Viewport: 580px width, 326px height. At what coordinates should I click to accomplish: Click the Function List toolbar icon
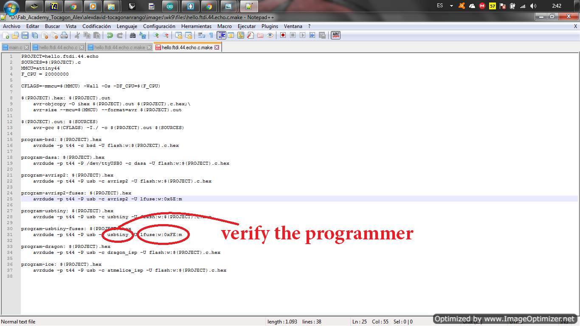(x=251, y=35)
